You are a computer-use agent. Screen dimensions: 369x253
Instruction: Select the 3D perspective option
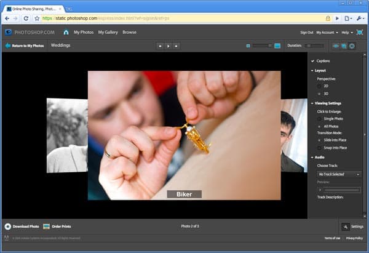tap(319, 94)
